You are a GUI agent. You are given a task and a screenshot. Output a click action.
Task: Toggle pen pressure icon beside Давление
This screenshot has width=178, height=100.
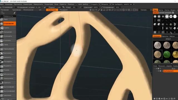click(x=80, y=7)
